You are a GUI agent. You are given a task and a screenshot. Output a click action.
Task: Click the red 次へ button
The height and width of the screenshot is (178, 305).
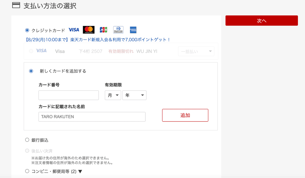pyautogui.click(x=262, y=21)
